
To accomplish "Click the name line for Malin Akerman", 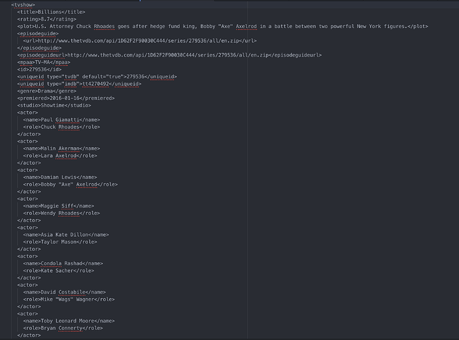I will pos(61,148).
